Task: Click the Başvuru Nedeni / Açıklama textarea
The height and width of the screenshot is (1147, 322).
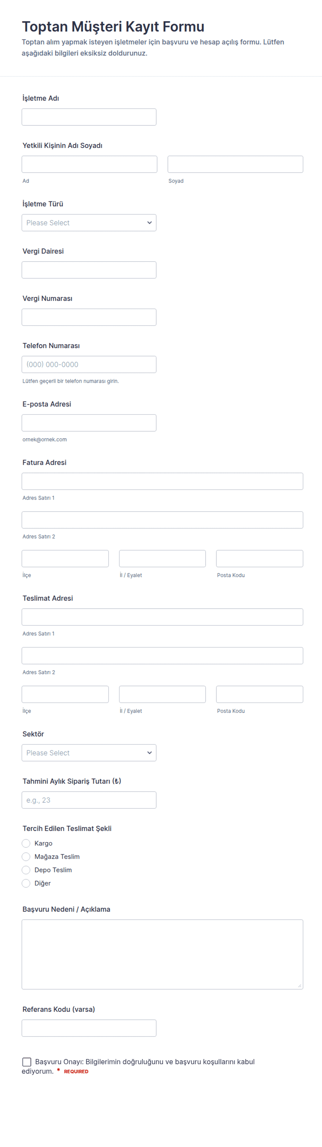Action: [x=162, y=954]
